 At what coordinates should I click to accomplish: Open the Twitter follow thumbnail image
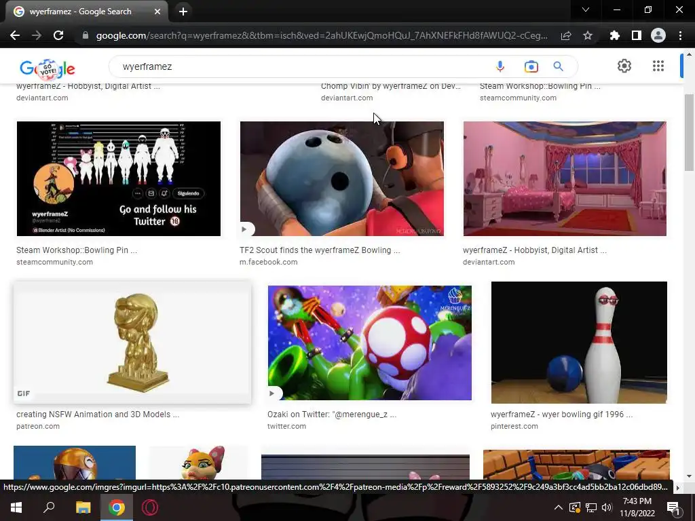[118, 178]
